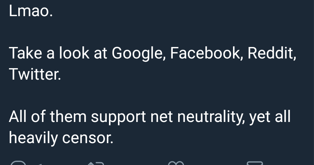Click the word "censor." in the tweet
Viewport: 314px width, 165px height.
[88, 138]
